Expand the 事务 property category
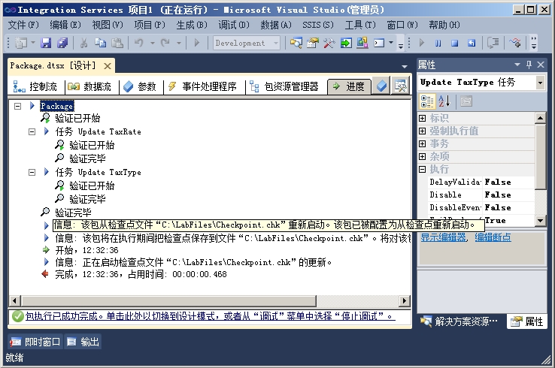 pyautogui.click(x=423, y=143)
